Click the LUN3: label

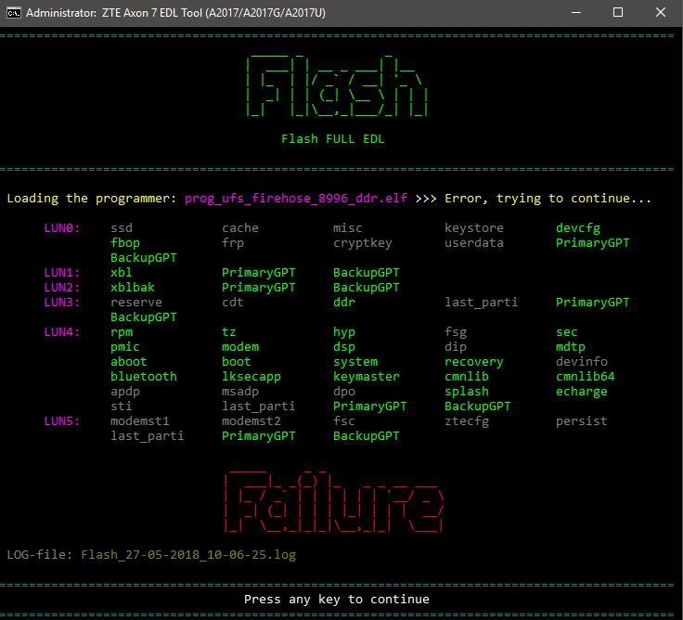(62, 303)
